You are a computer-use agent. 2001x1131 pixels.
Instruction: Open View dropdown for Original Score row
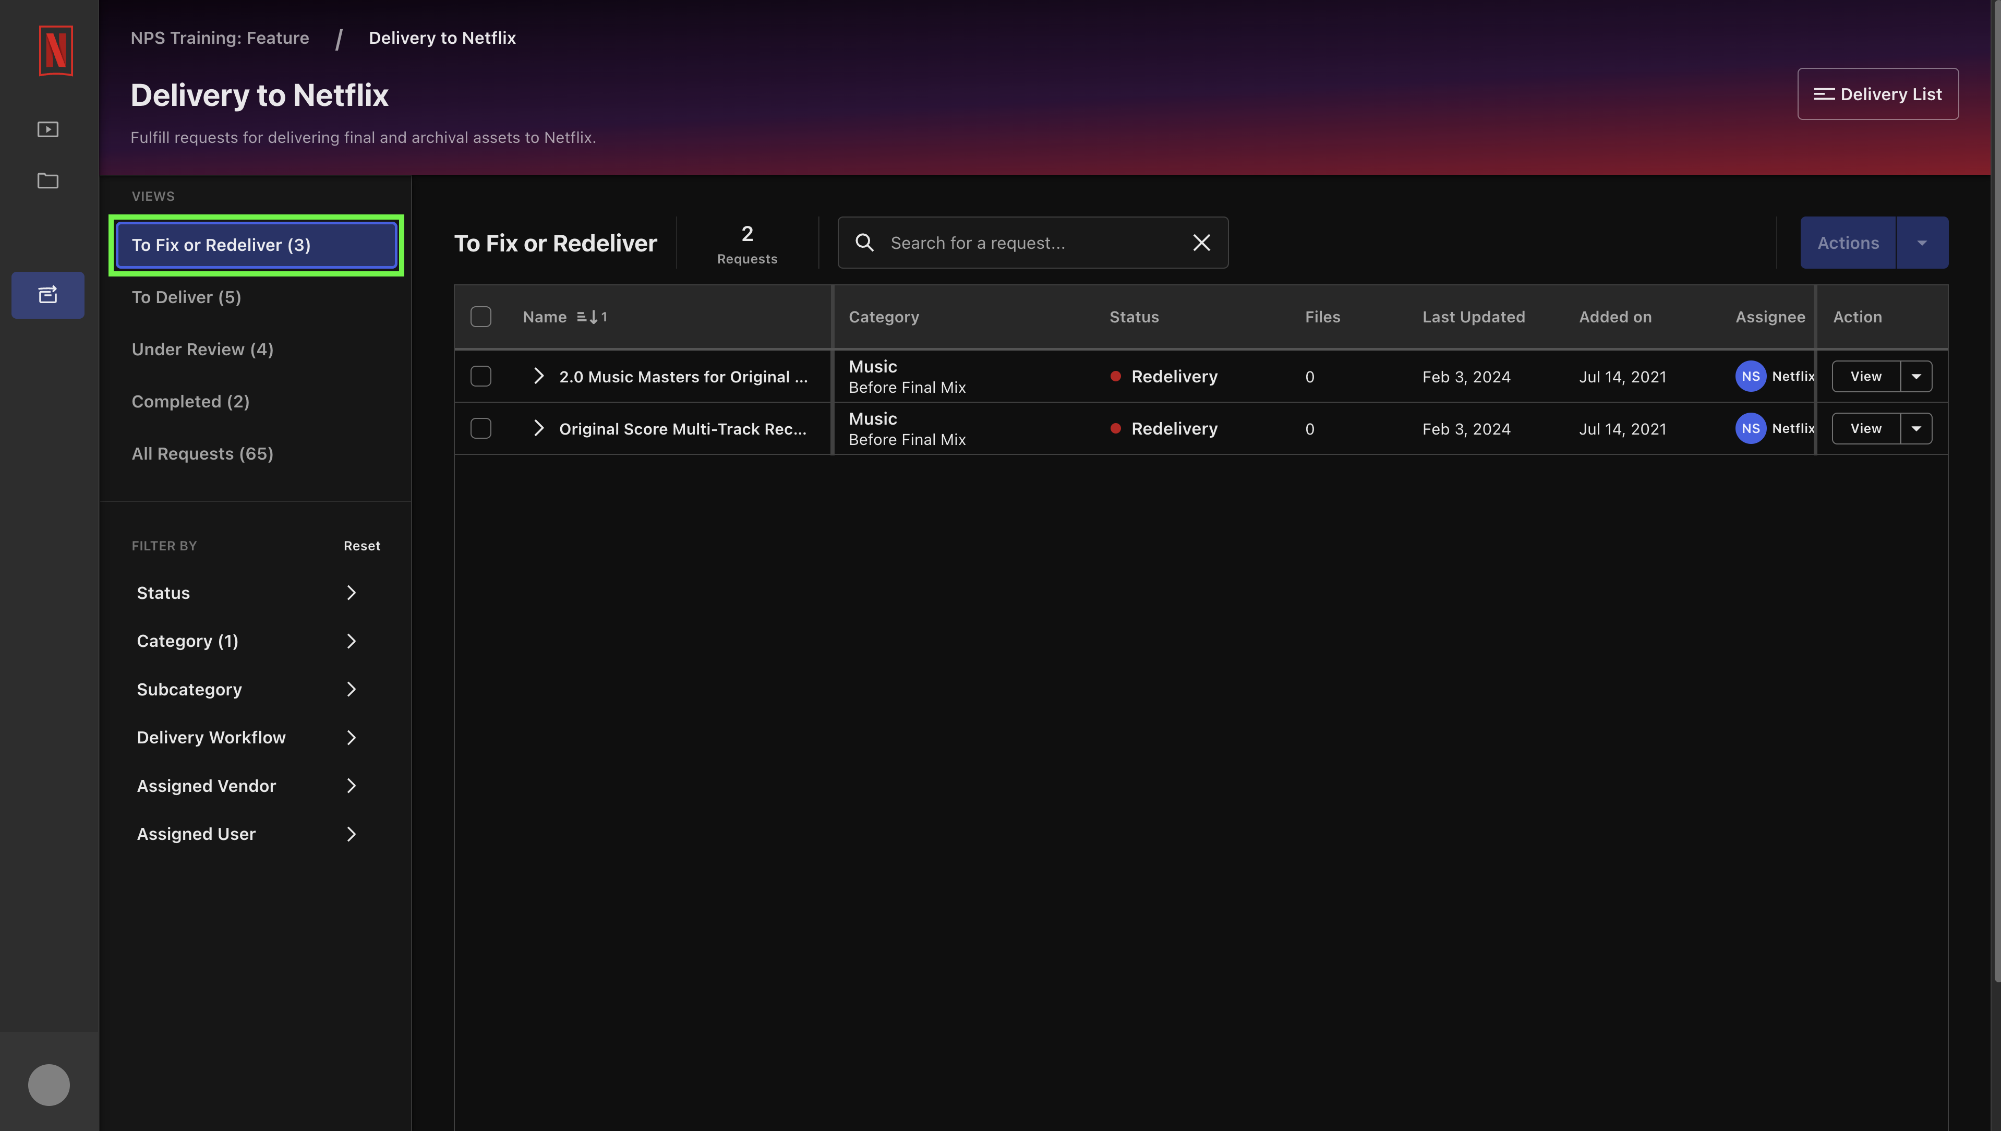coord(1916,428)
